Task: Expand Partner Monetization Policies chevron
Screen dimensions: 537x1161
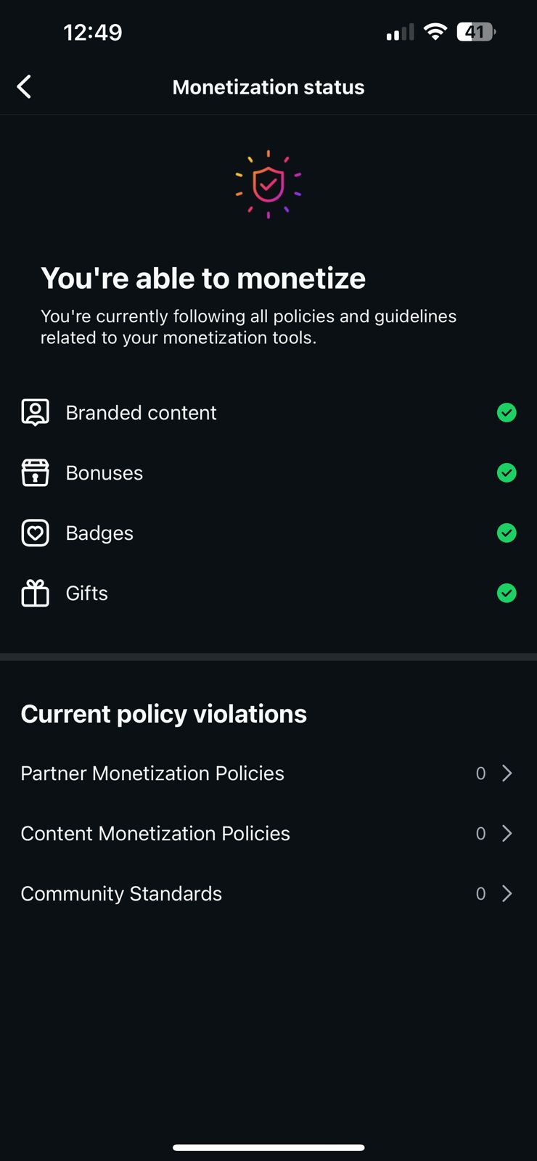Action: tap(507, 773)
